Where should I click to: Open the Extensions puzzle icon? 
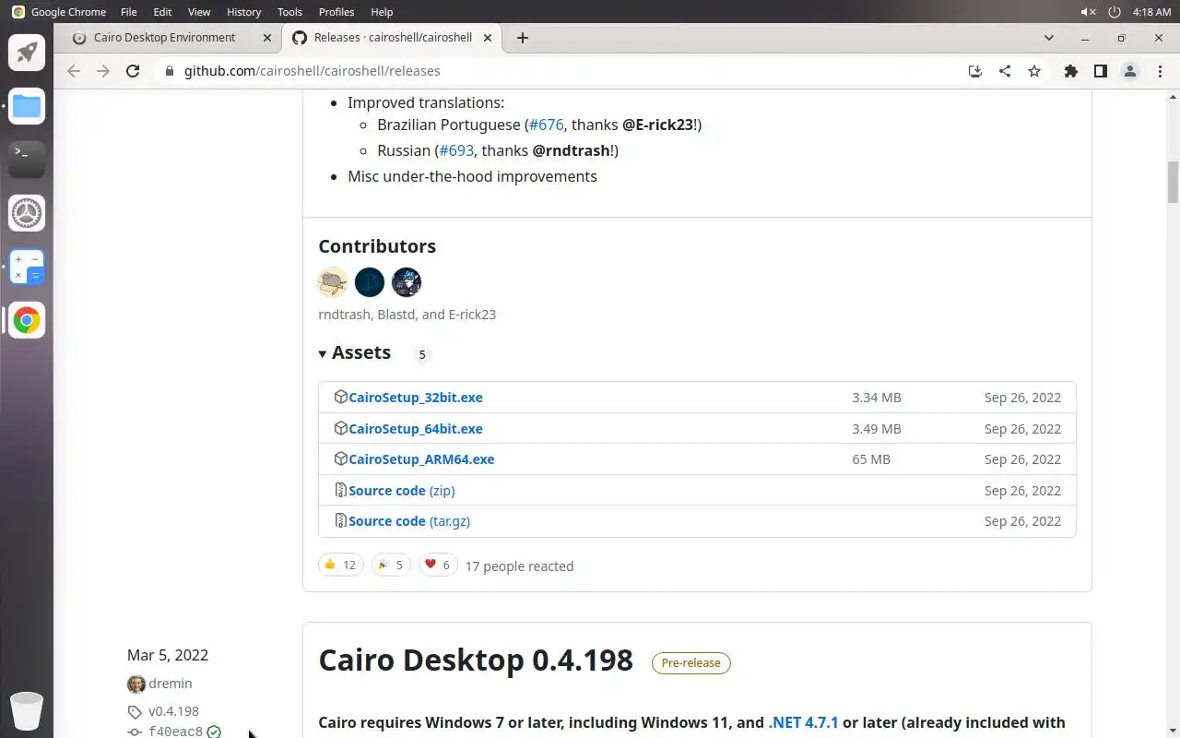tap(1070, 71)
